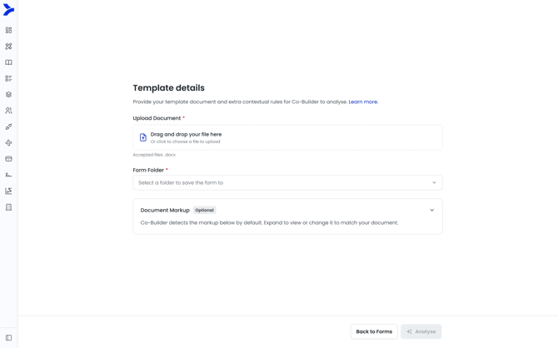
Task: Open the signature icon in sidebar
Action: tap(8, 175)
